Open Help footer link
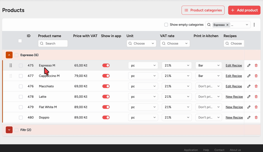 pos(206,150)
